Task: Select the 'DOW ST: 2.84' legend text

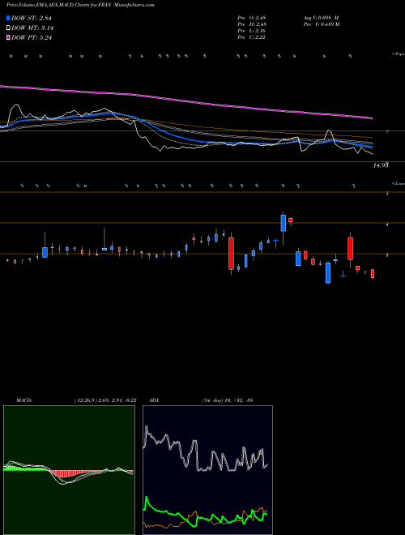Action: click(x=32, y=18)
